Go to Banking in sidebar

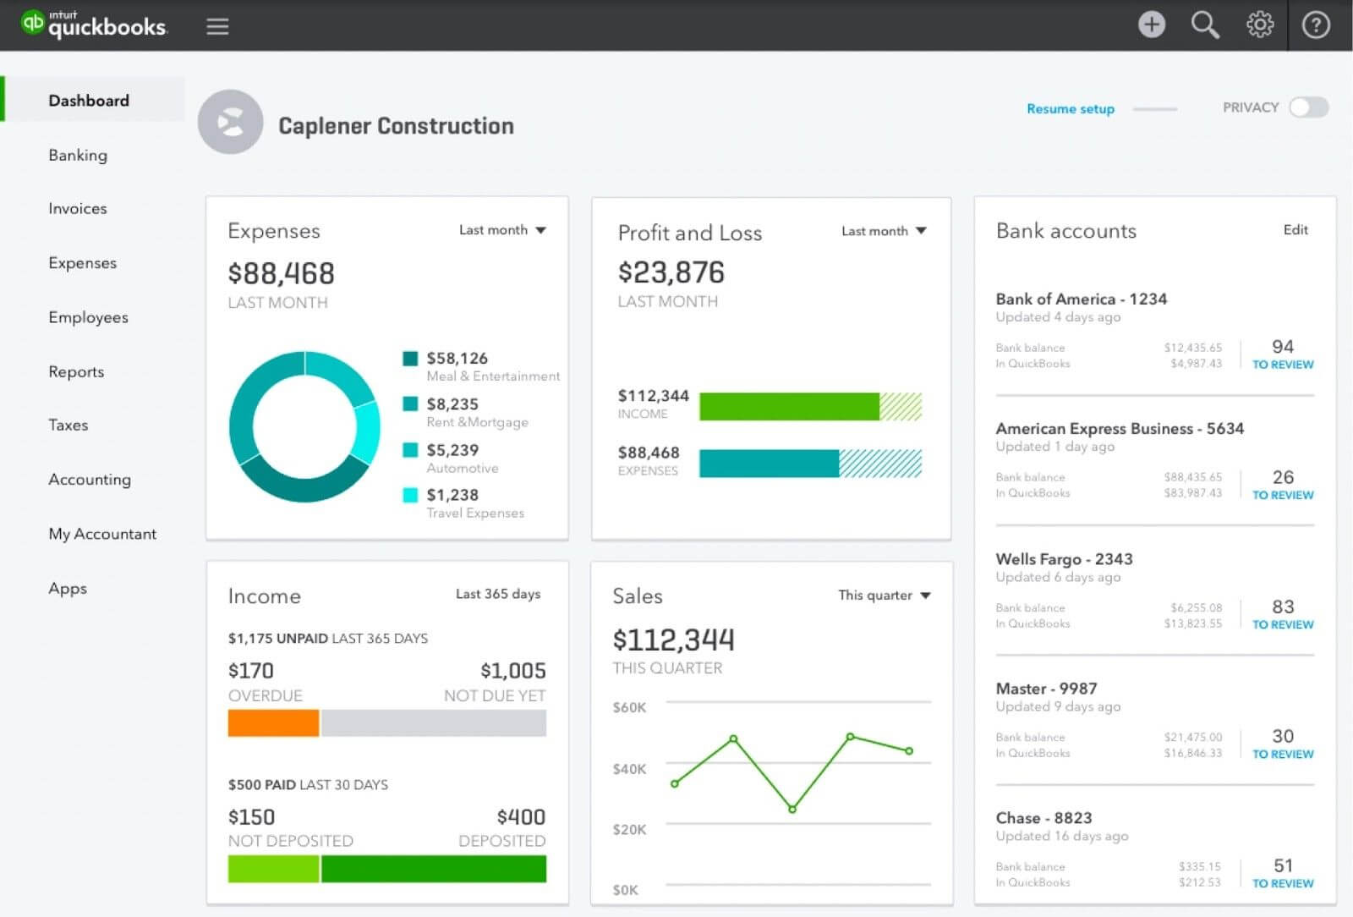point(78,155)
